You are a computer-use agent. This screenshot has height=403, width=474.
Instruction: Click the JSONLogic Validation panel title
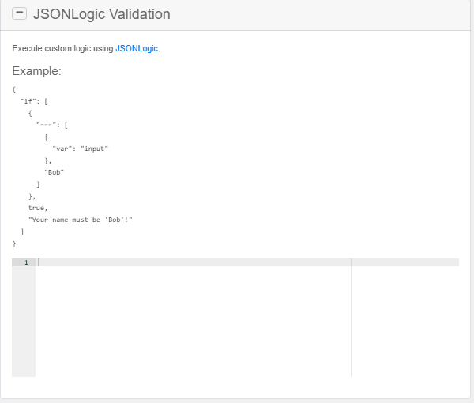101,14
